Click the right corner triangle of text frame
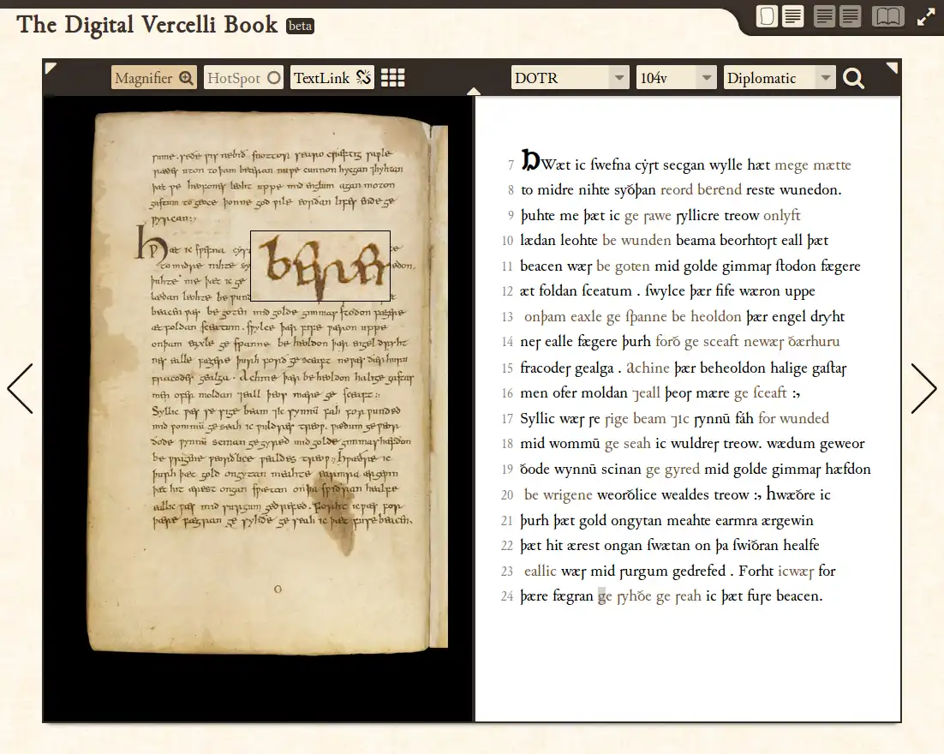Screen dimensions: 944x754 pos(892,68)
